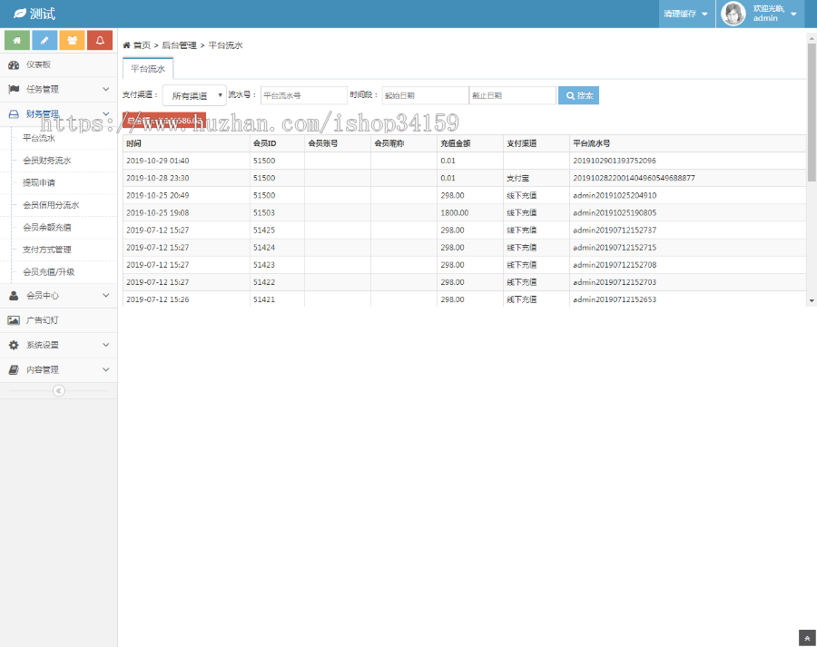Expand the 会员中心 sidebar menu

58,295
